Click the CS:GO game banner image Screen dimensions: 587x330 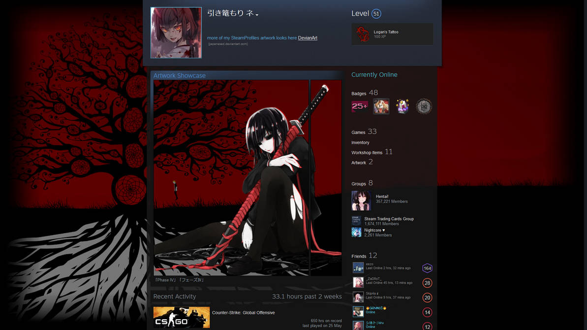coord(182,317)
